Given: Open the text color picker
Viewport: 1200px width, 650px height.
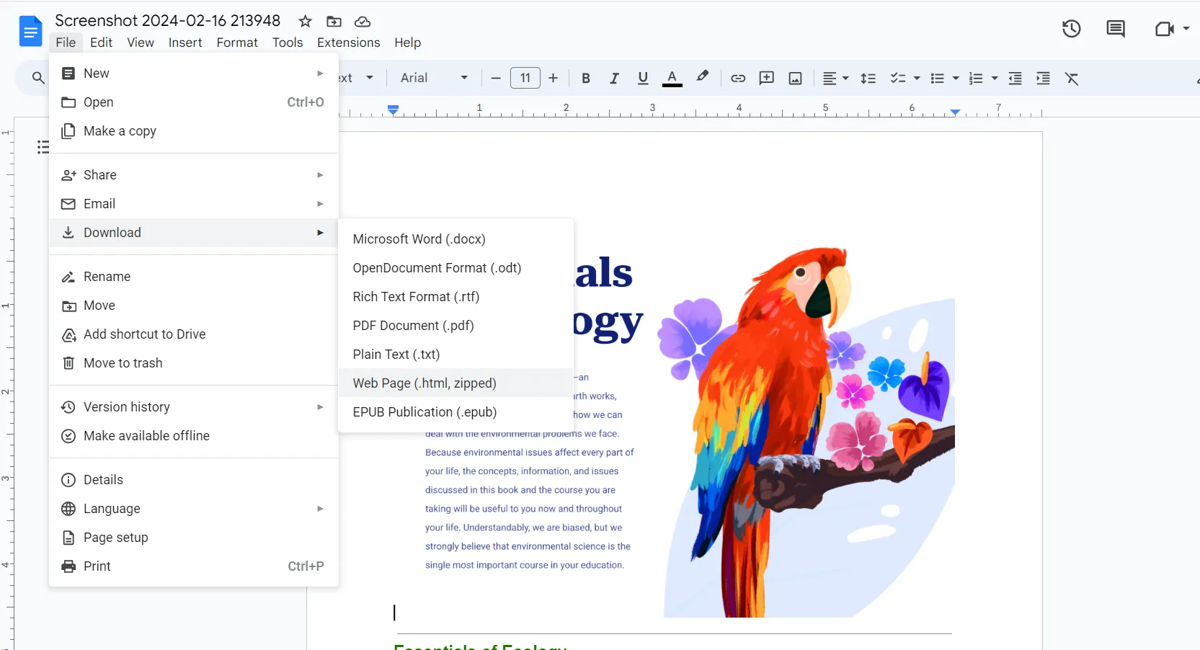Looking at the screenshot, I should 672,79.
